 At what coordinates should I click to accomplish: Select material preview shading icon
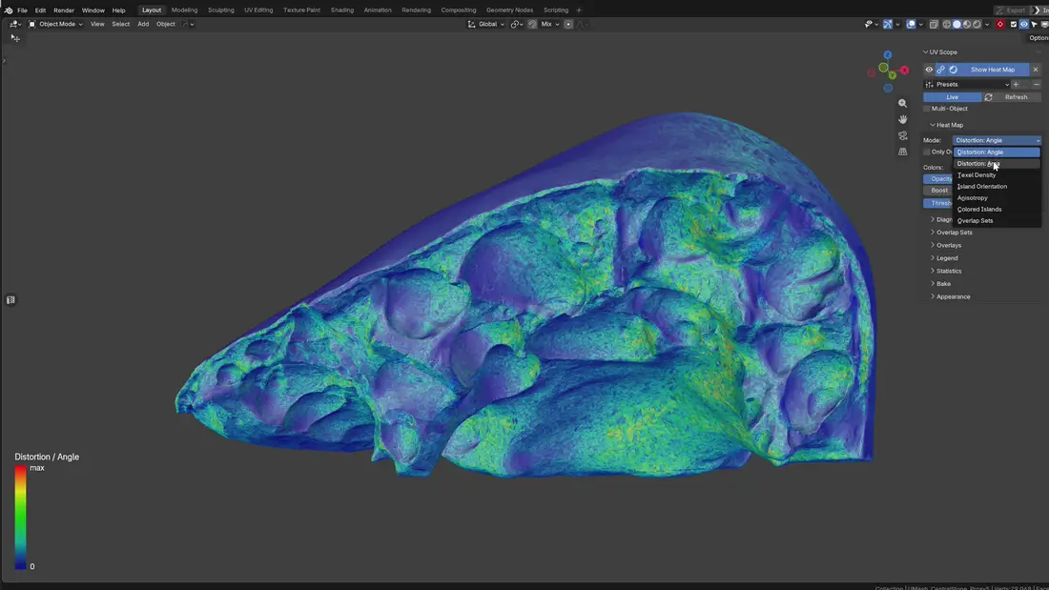coord(967,24)
